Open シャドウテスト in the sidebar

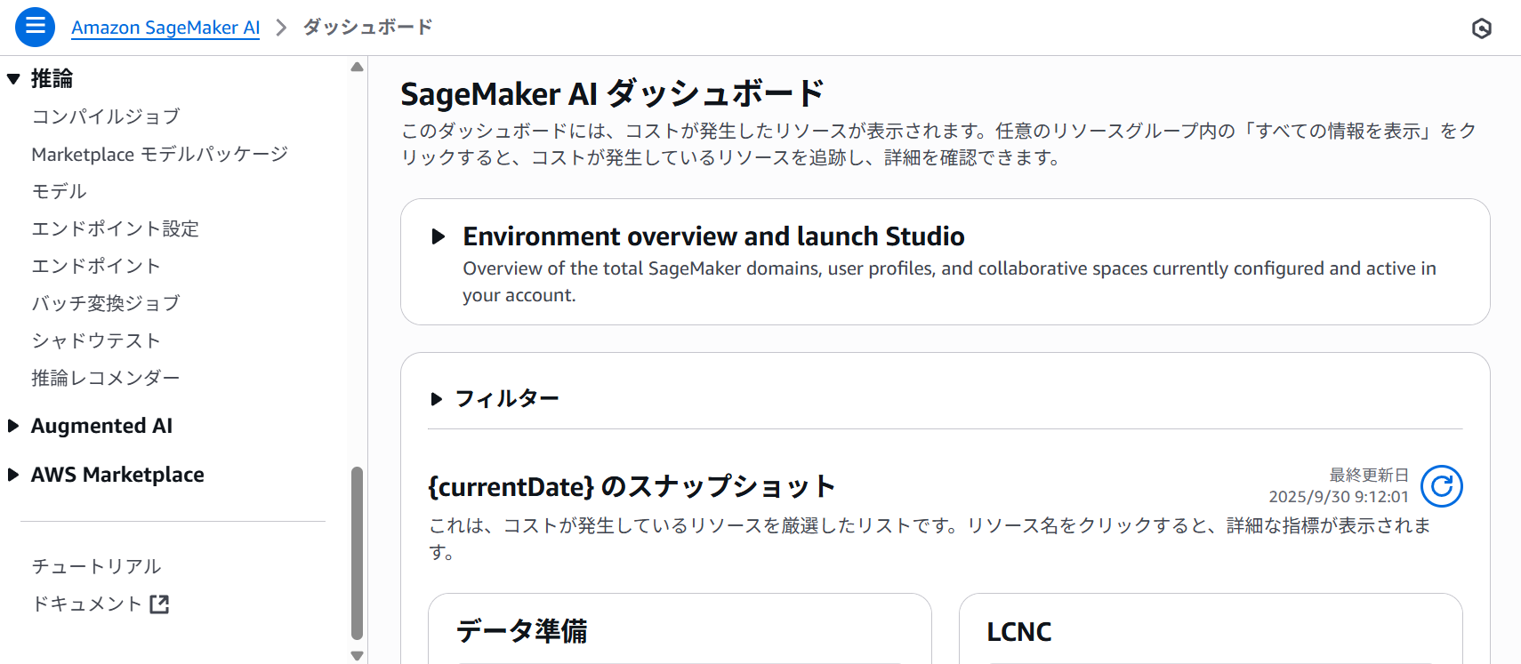click(96, 340)
